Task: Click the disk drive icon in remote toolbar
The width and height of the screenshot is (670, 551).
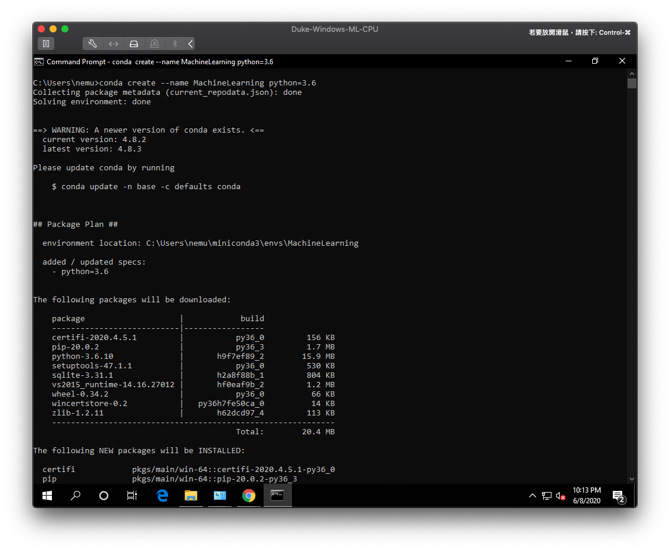Action: coord(134,43)
